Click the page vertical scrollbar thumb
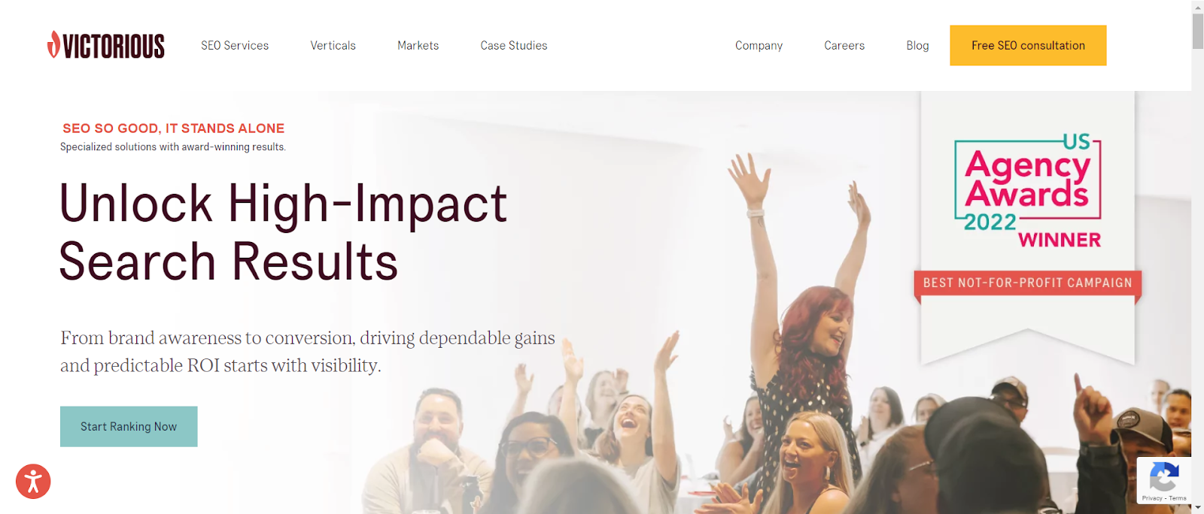Screen dimensions: 1204x514 [1197, 31]
